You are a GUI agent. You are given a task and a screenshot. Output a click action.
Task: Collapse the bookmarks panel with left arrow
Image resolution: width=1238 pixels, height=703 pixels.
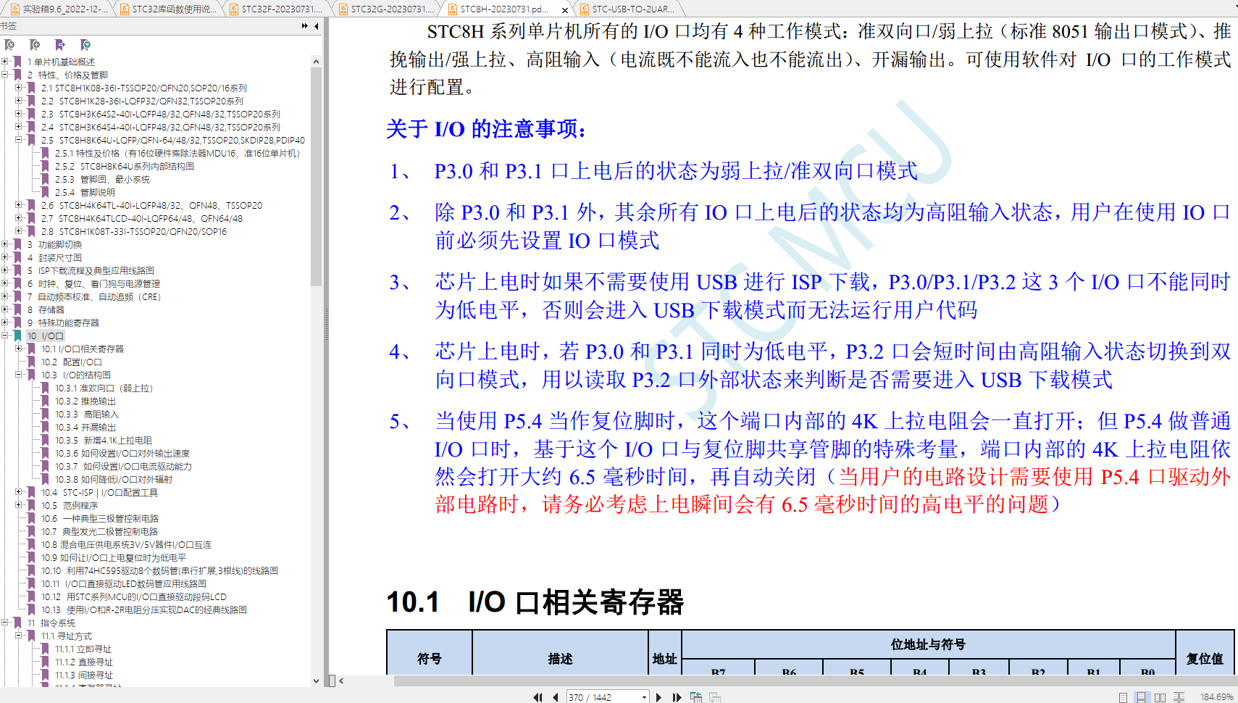(x=317, y=26)
